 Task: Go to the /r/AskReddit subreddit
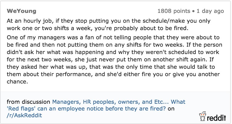(x=24, y=115)
